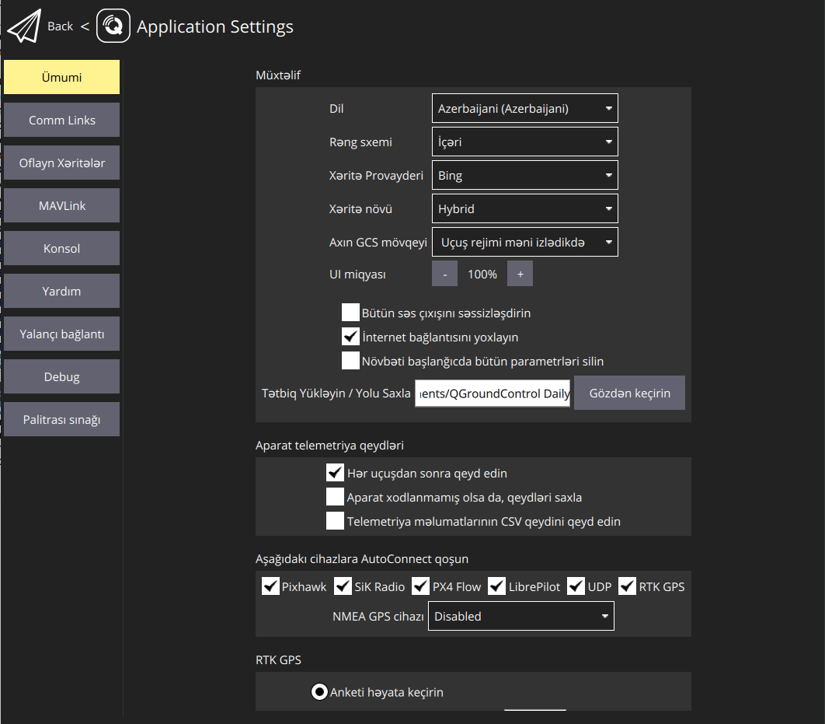Uncheck 'Hər uçuşdan sonra qeyd edin'
The image size is (825, 724).
coord(335,472)
